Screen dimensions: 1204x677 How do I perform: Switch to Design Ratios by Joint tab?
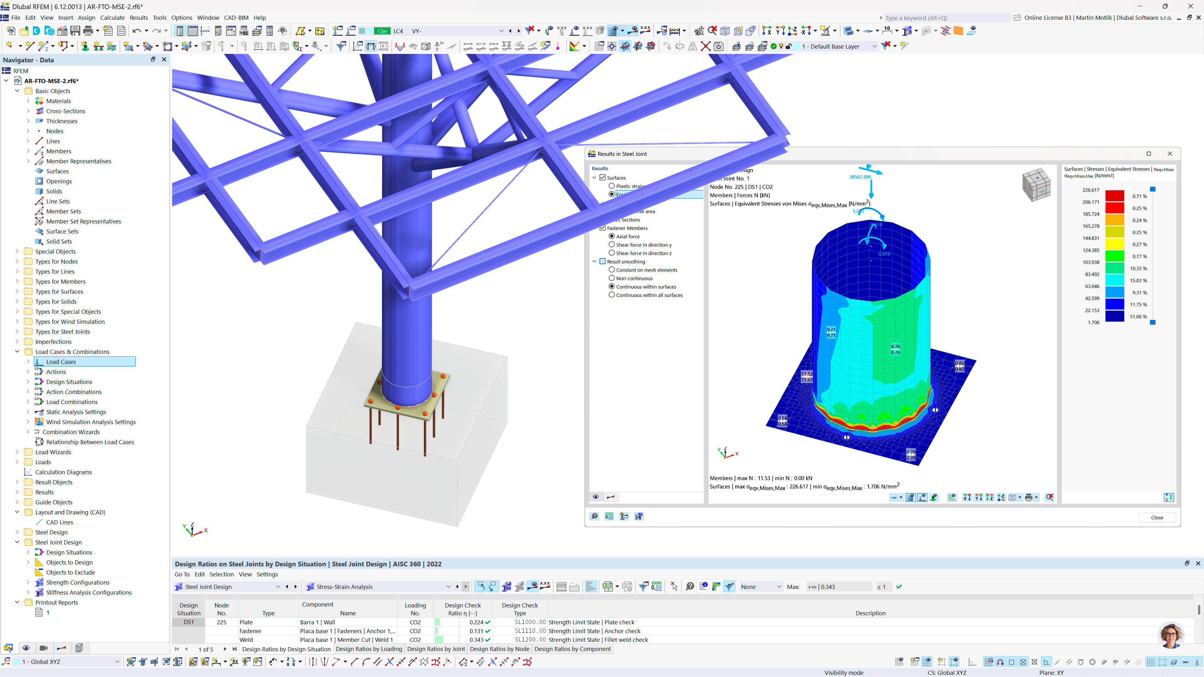[x=436, y=649]
